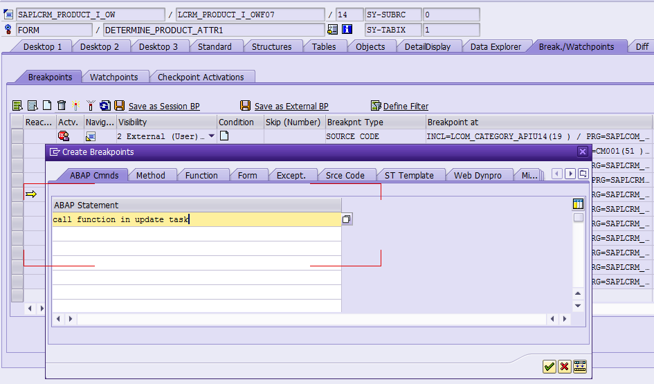Click the Define Filter link
Image resolution: width=654 pixels, height=384 pixels.
click(x=406, y=107)
